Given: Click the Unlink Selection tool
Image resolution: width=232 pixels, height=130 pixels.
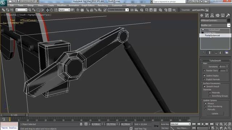Looking at the screenshot, I should pyautogui.click(x=7, y=10).
